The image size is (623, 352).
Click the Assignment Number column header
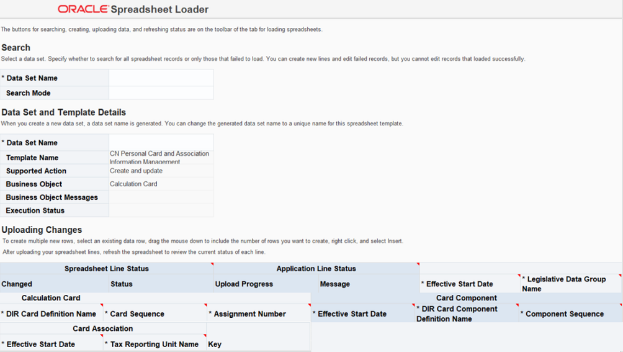[259, 314]
